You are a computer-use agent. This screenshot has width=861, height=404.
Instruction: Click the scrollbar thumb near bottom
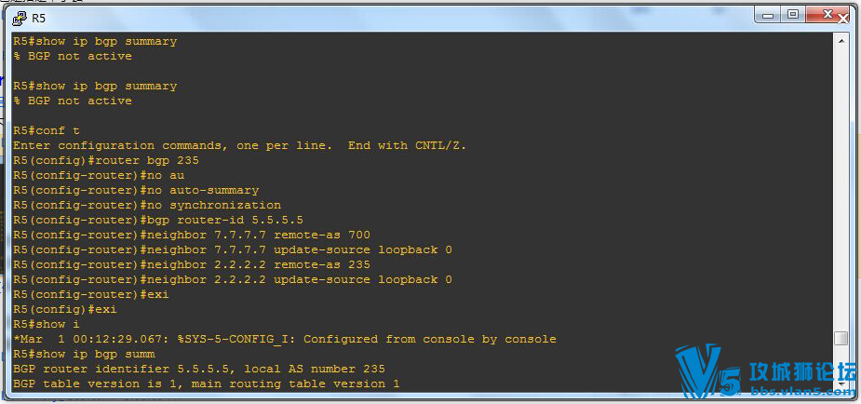pyautogui.click(x=841, y=339)
